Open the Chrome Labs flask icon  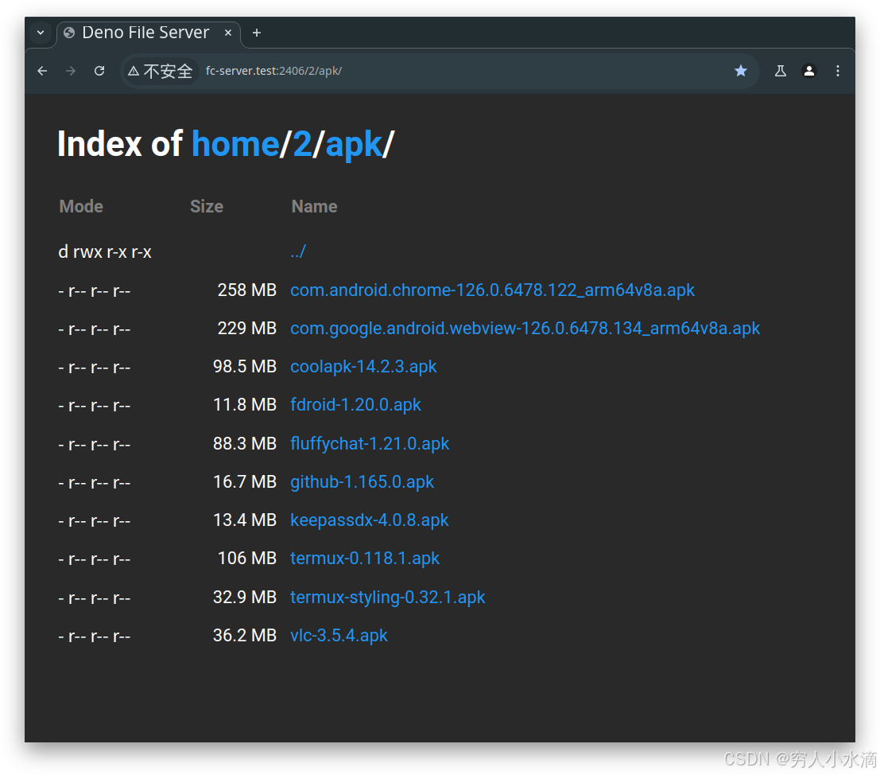coord(780,71)
